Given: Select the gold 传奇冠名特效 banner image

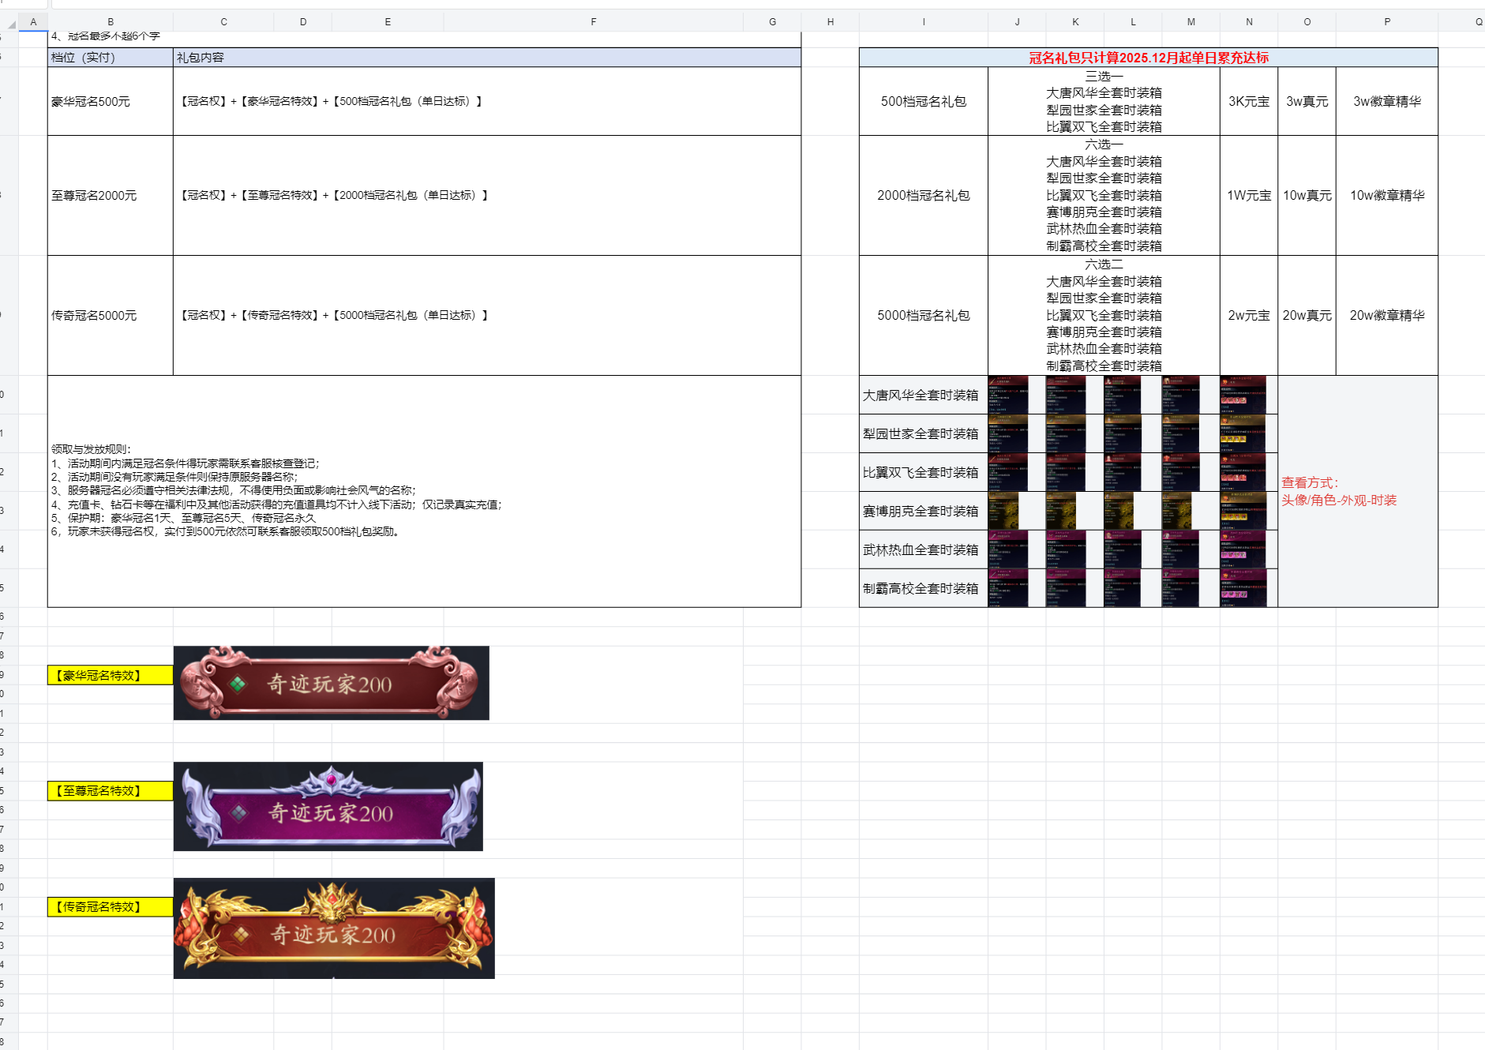Looking at the screenshot, I should pyautogui.click(x=334, y=928).
